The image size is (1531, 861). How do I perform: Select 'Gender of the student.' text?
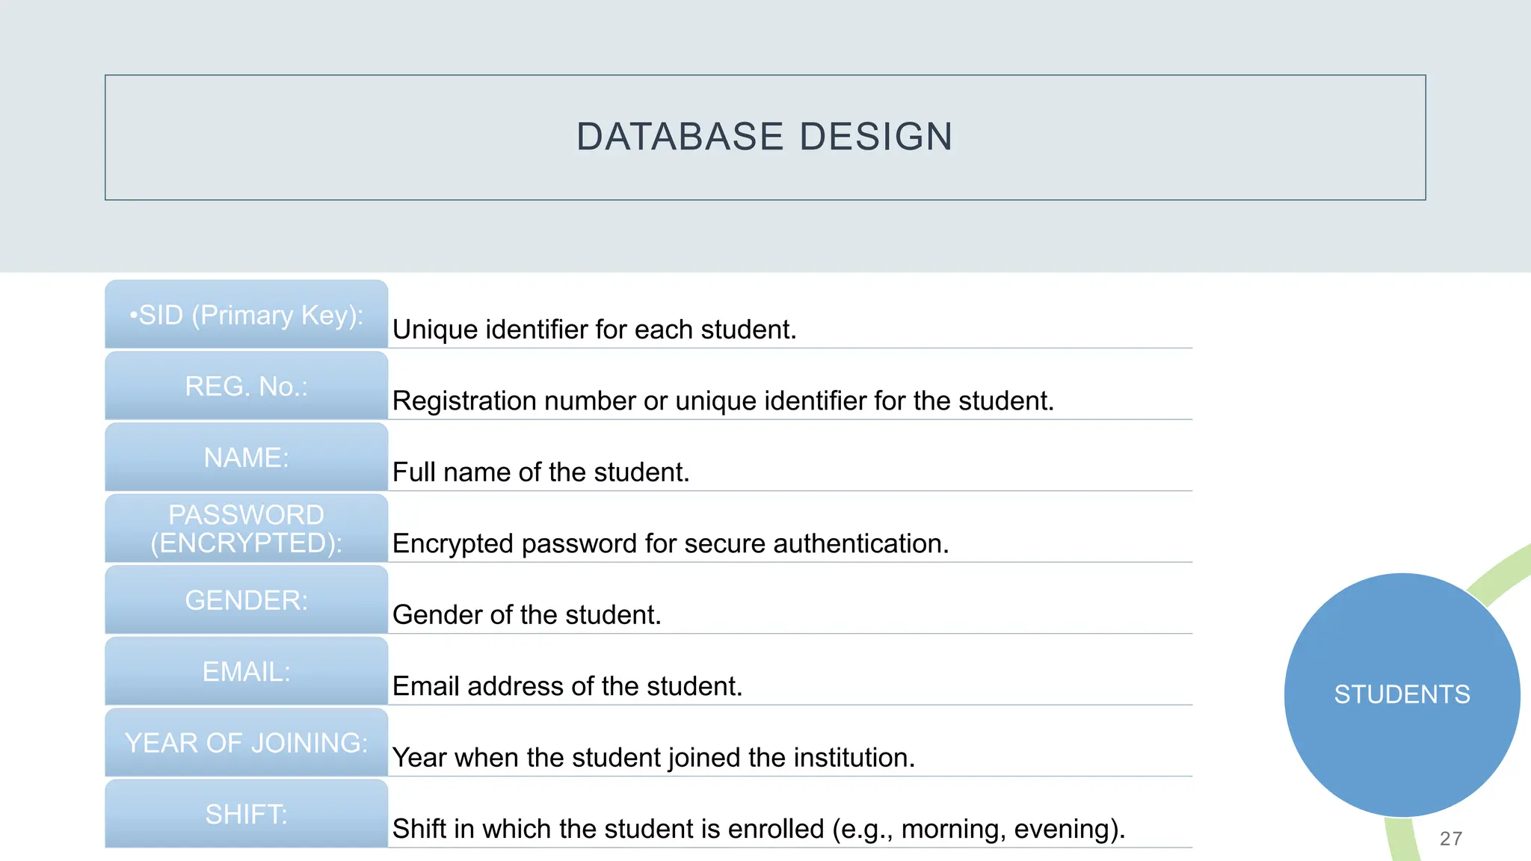[x=527, y=615]
